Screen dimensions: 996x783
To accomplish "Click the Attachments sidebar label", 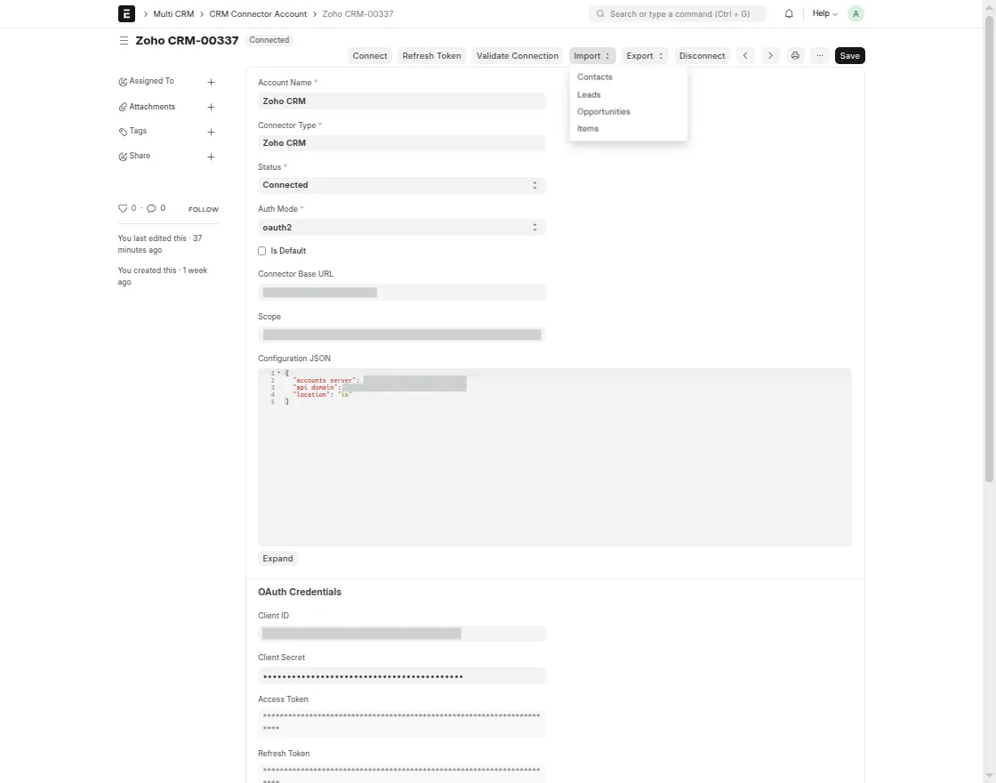I will pyautogui.click(x=152, y=107).
